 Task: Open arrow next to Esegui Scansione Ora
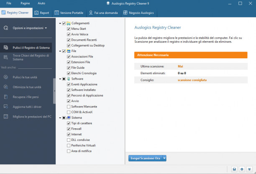[164, 158]
